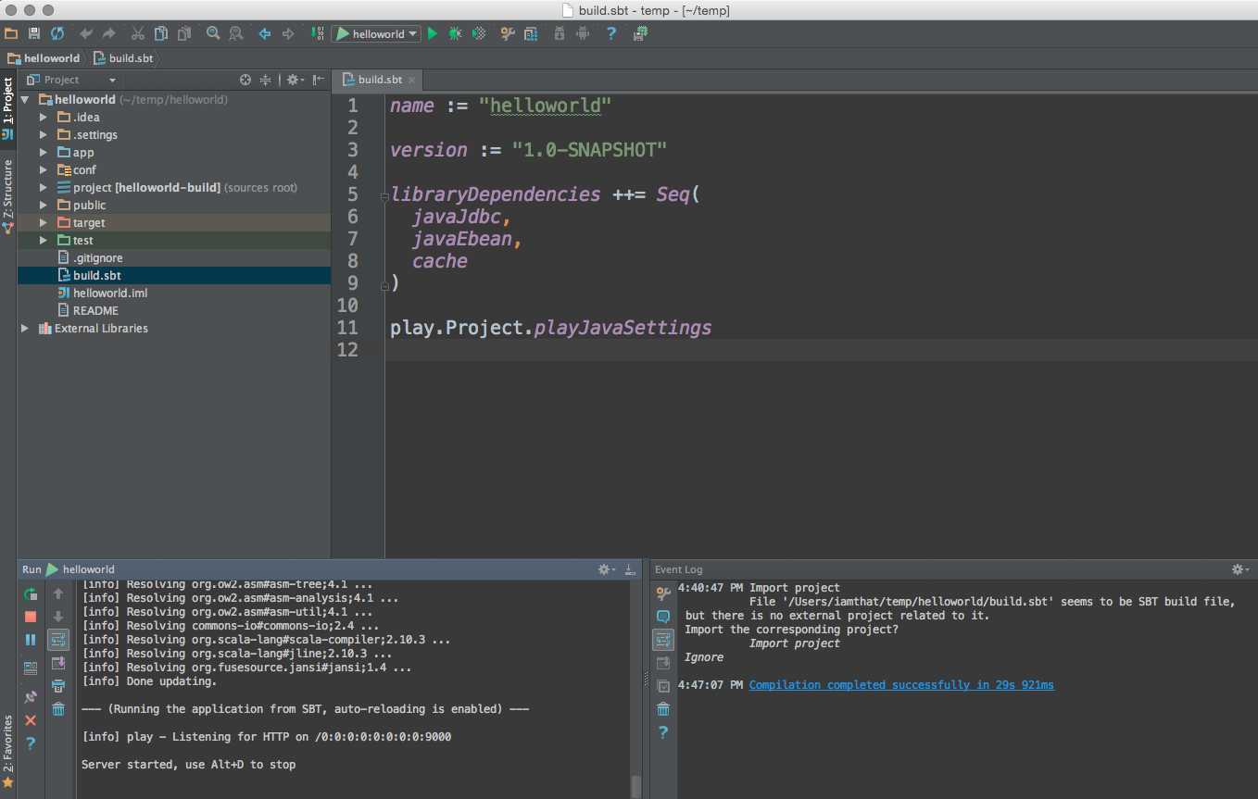
Task: Navigate Forward with the right arrow icon
Action: (x=287, y=33)
